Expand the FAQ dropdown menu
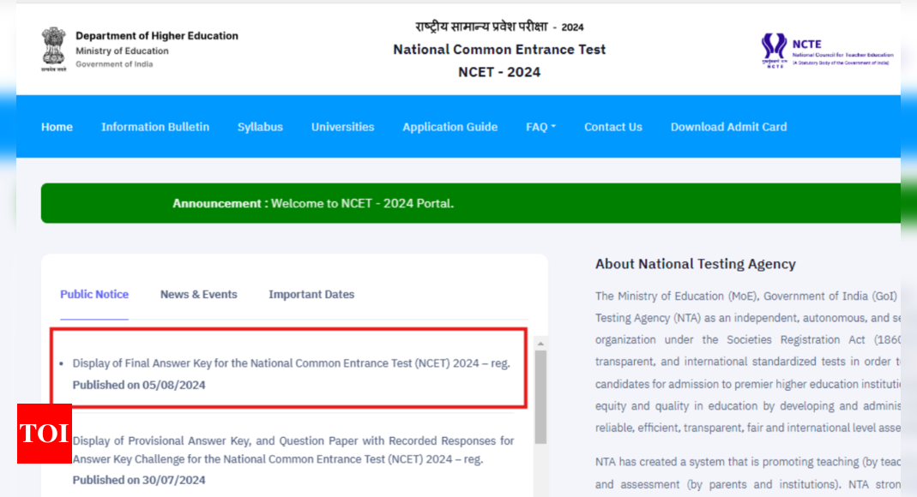Image resolution: width=917 pixels, height=497 pixels. pos(540,127)
